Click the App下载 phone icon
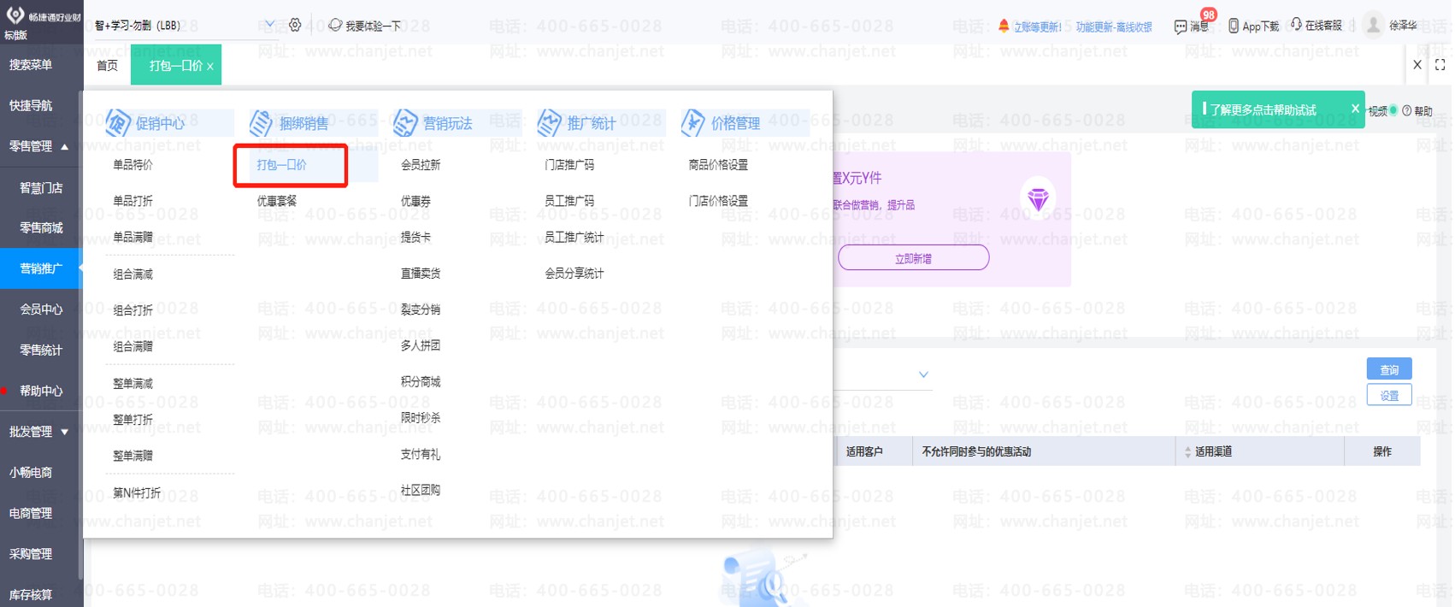The width and height of the screenshot is (1455, 607). click(x=1234, y=26)
